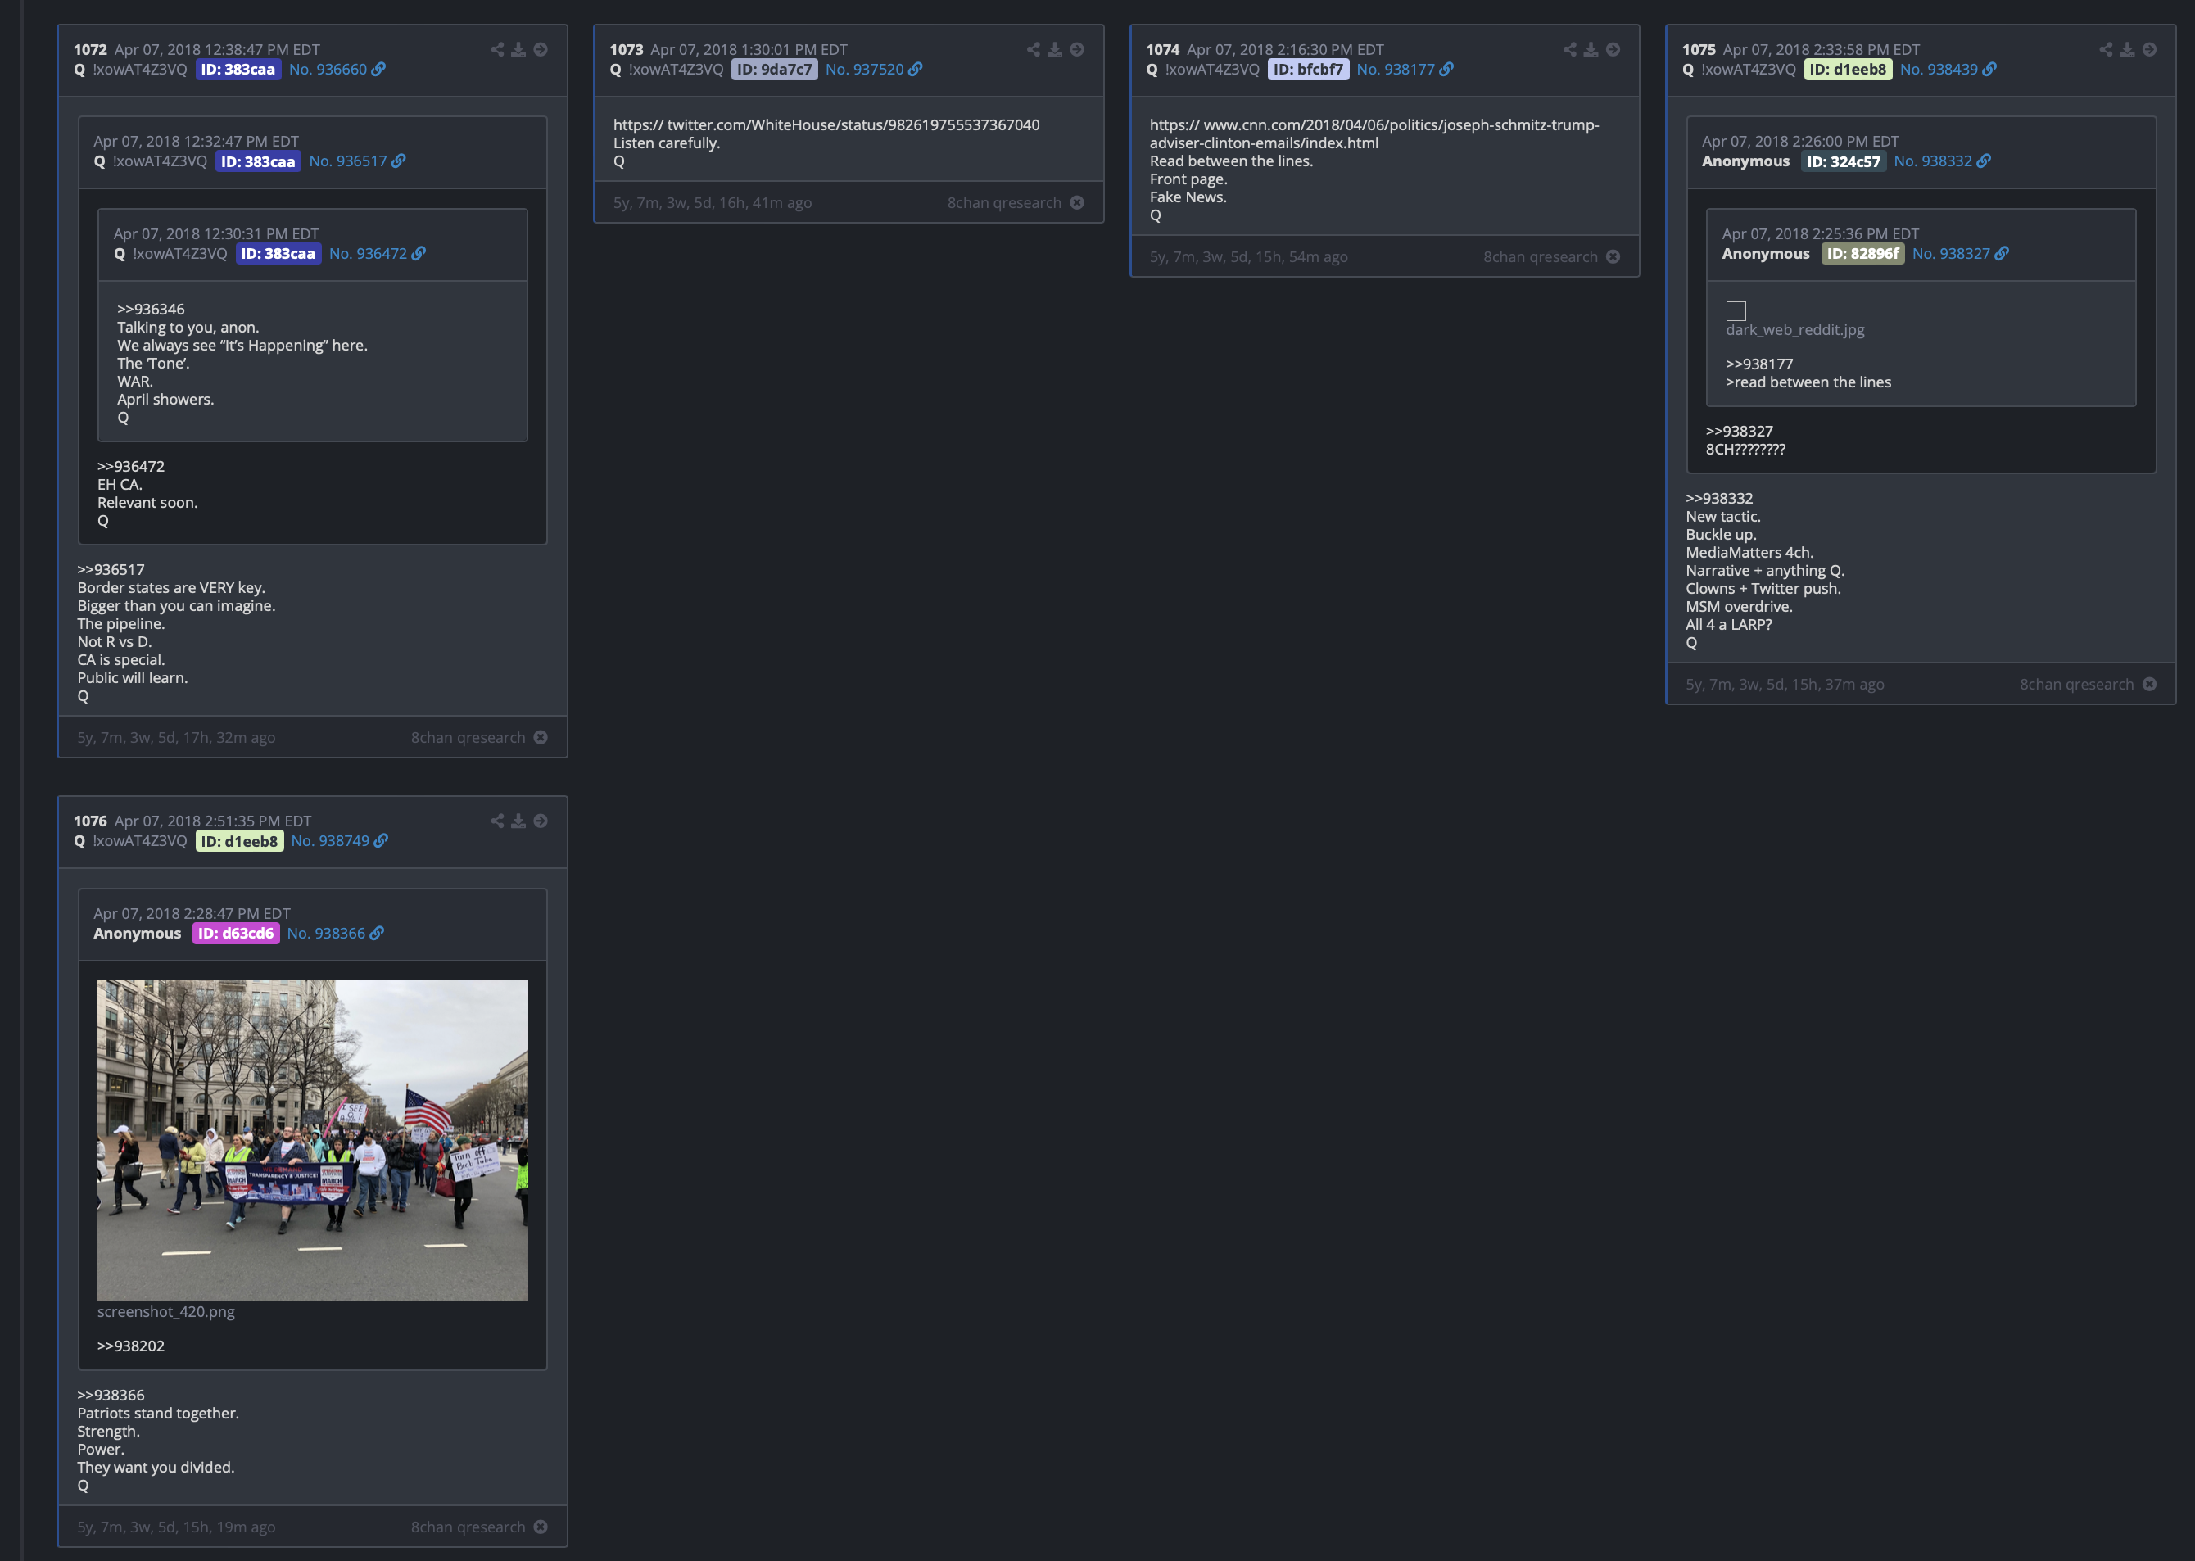The height and width of the screenshot is (1561, 2195).
Task: Click the X circle icon in post 1076 footer
Action: pyautogui.click(x=540, y=1527)
